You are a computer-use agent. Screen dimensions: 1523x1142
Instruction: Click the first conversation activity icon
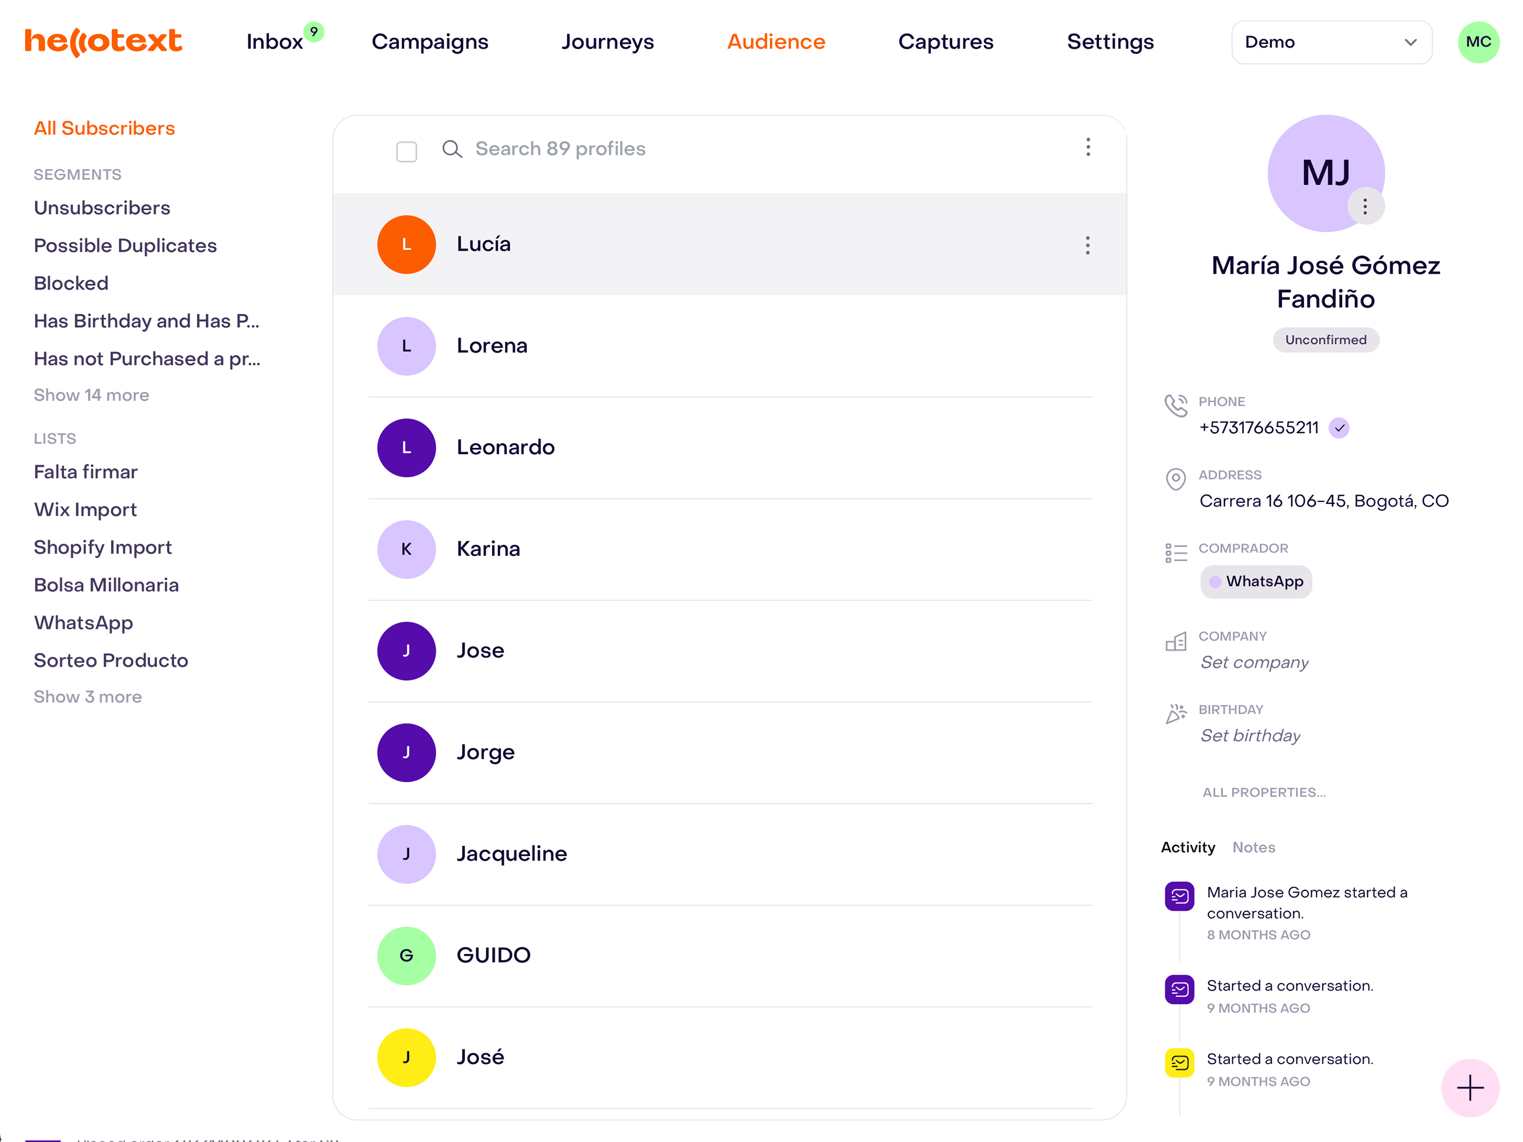click(1179, 896)
